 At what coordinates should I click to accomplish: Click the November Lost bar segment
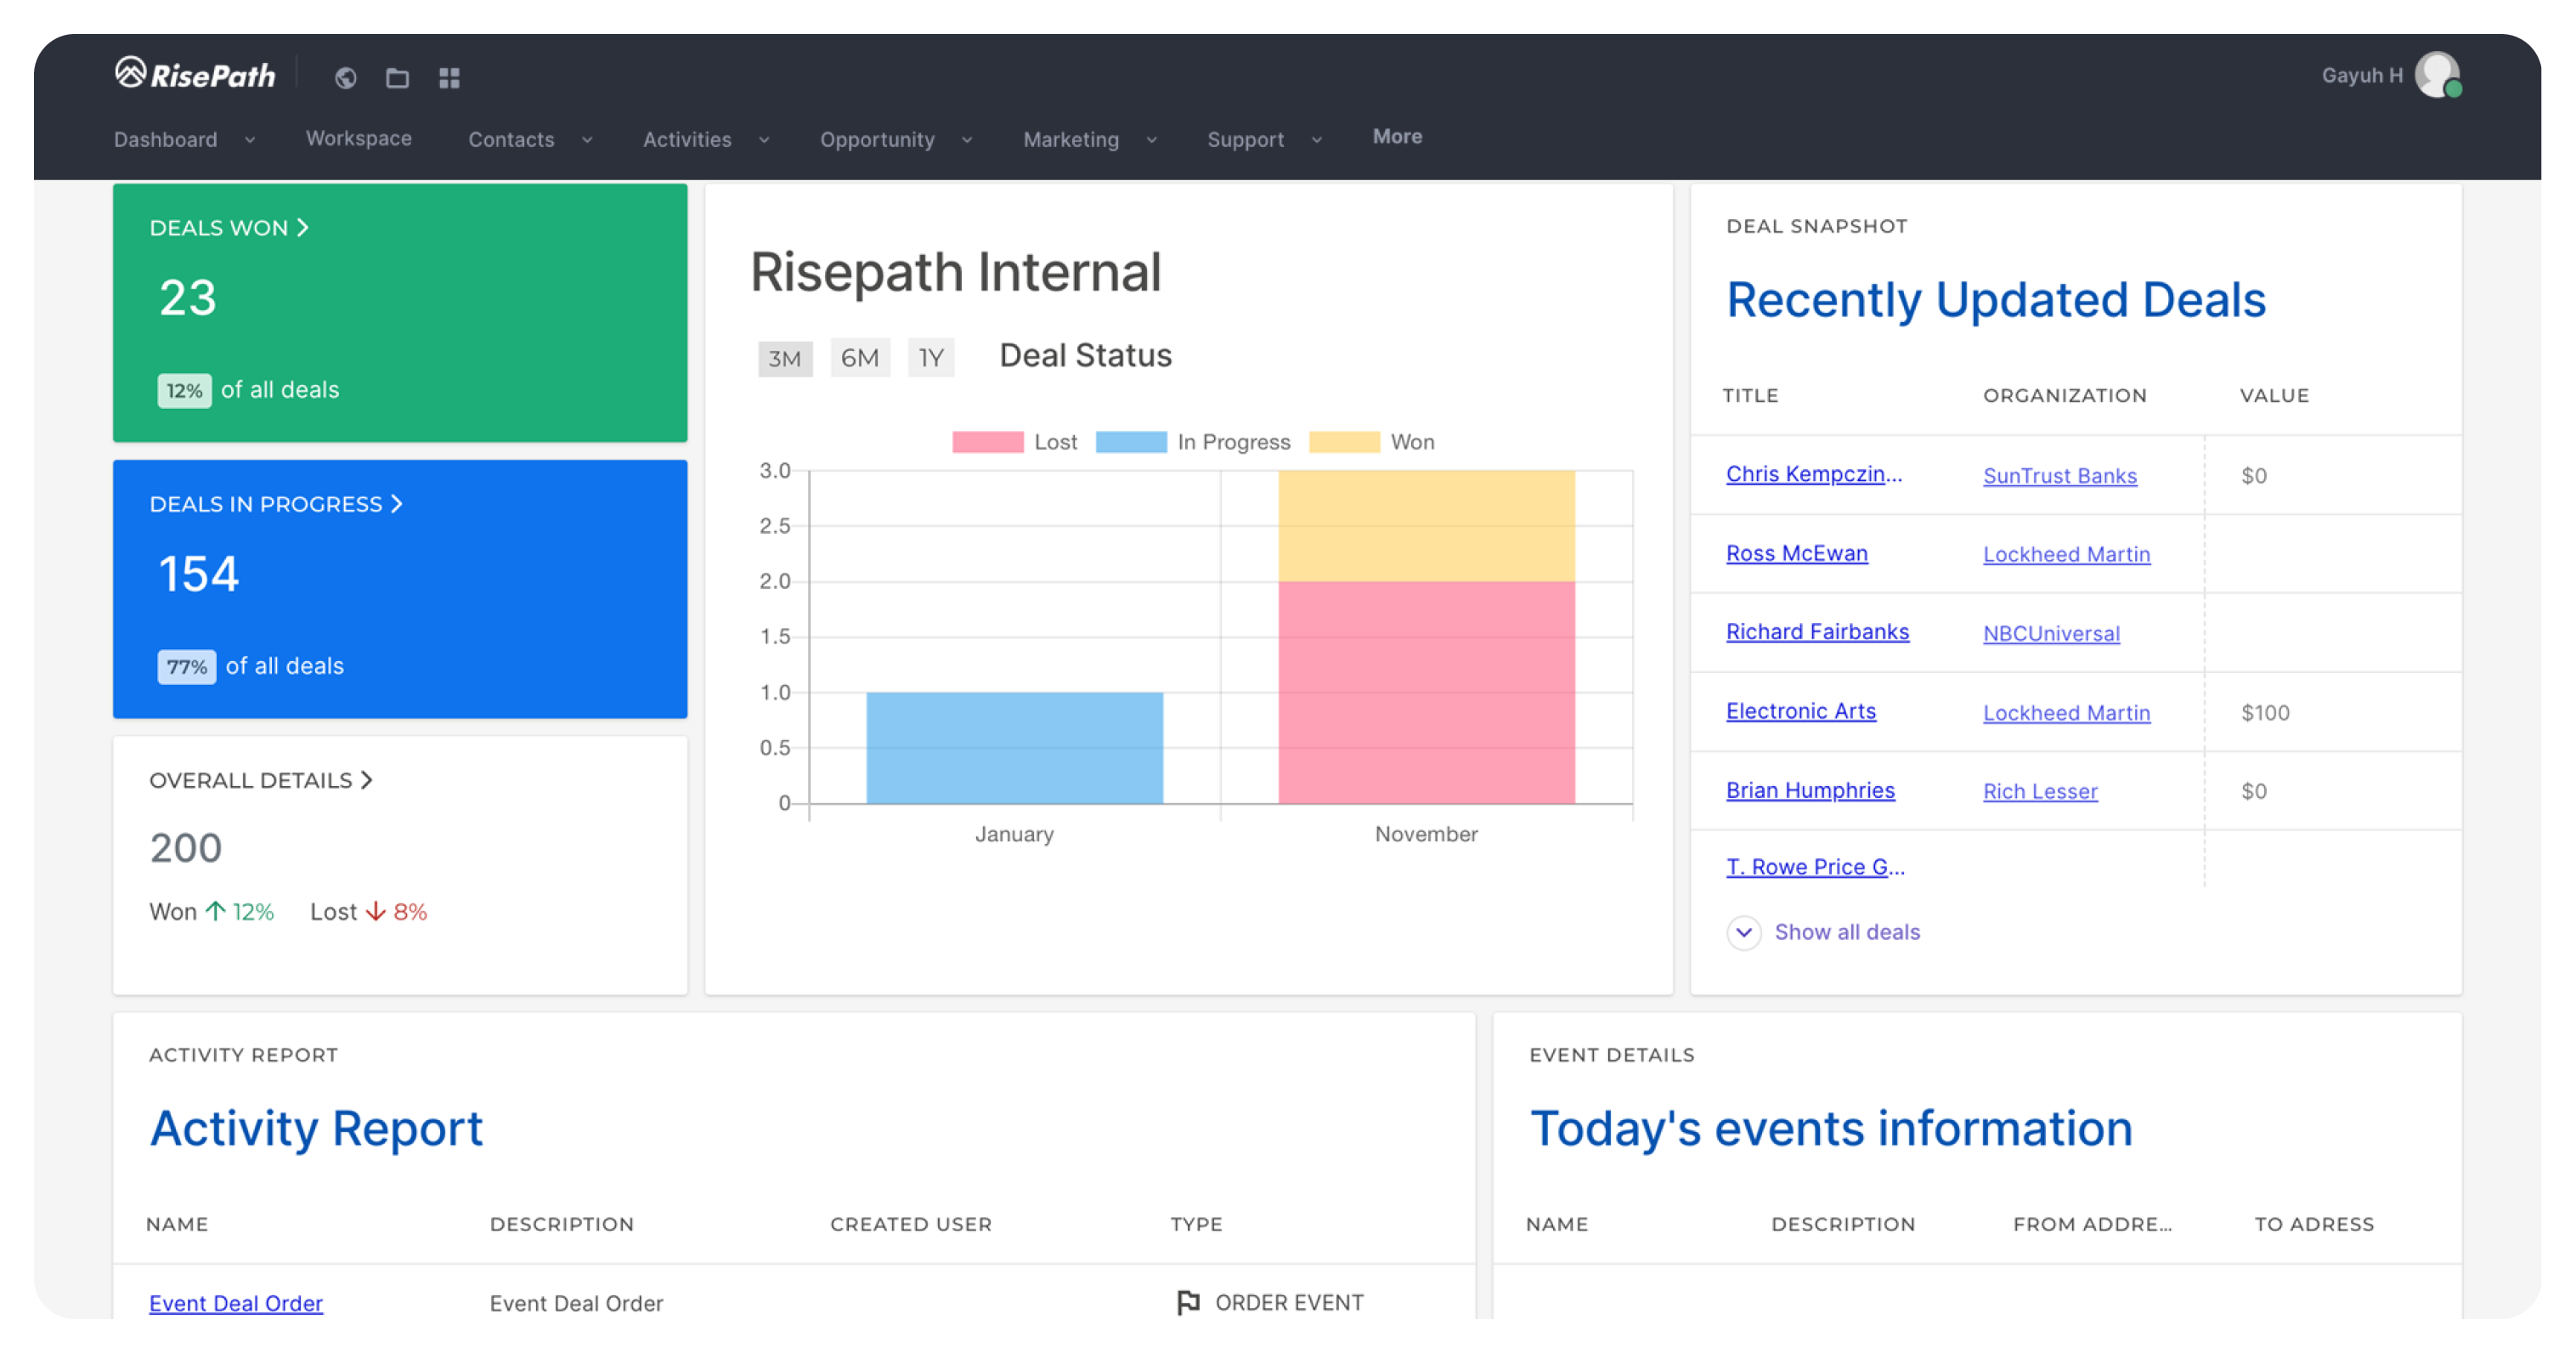click(x=1426, y=693)
